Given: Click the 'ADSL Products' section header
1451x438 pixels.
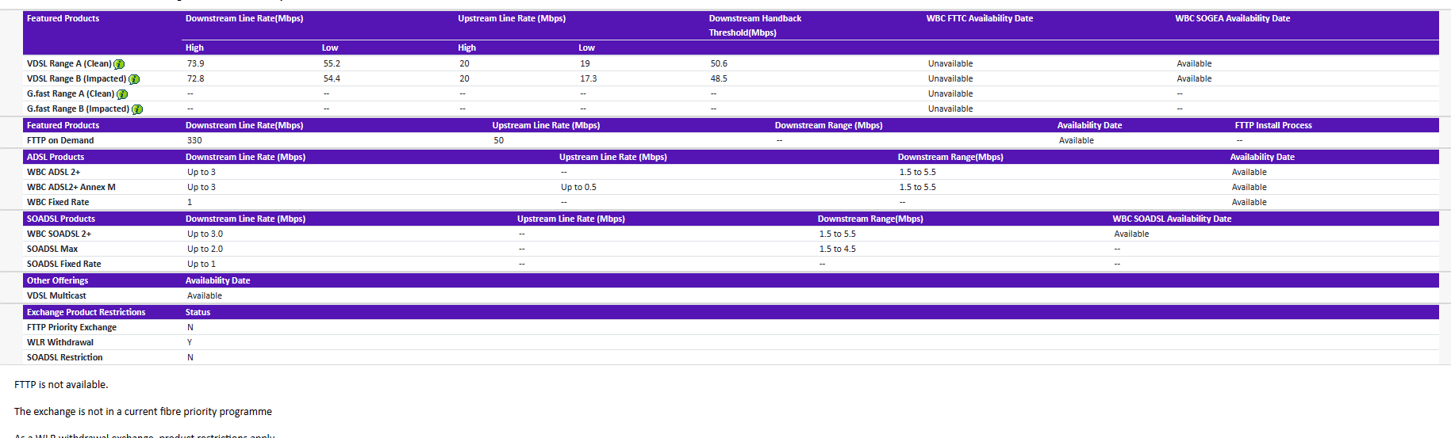Looking at the screenshot, I should (56, 157).
